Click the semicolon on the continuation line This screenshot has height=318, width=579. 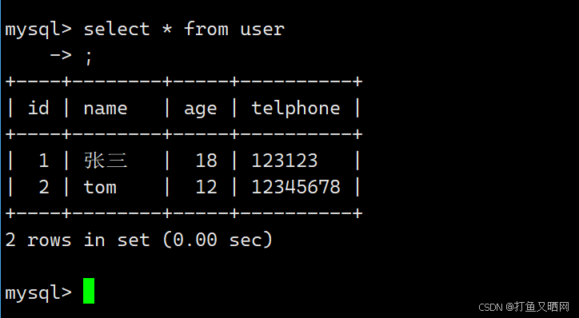(88, 57)
